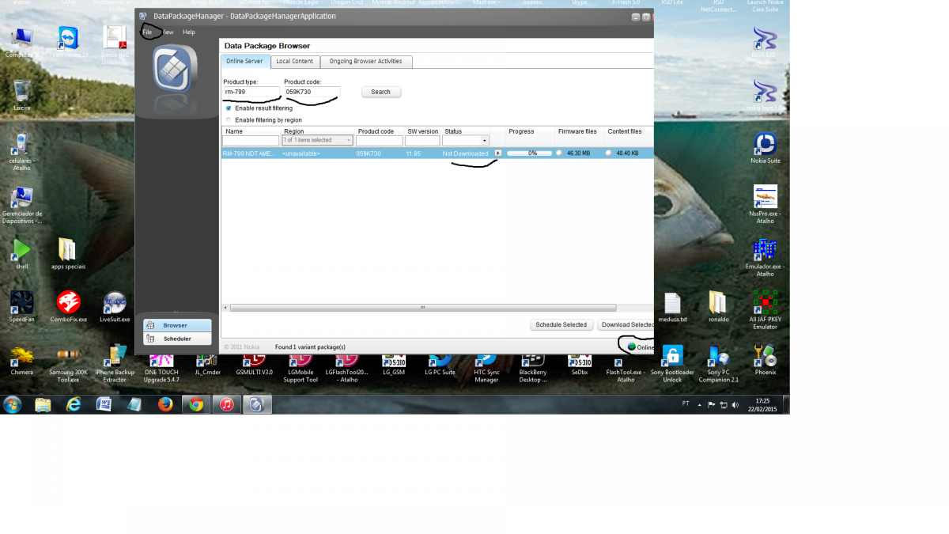
Task: Select the shell desktop icon
Action: pos(22,256)
